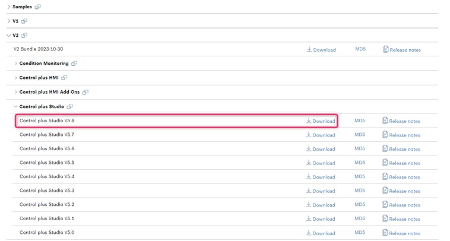Image resolution: width=450 pixels, height=241 pixels.
Task: Select Control plus Studio V5.8 row text
Action: [x=47, y=120]
